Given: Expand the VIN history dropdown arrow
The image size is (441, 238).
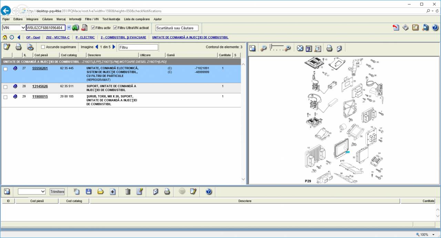Looking at the screenshot, I should tap(69, 28).
